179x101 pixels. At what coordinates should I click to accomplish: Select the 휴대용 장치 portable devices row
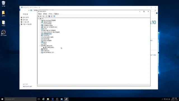[46, 51]
